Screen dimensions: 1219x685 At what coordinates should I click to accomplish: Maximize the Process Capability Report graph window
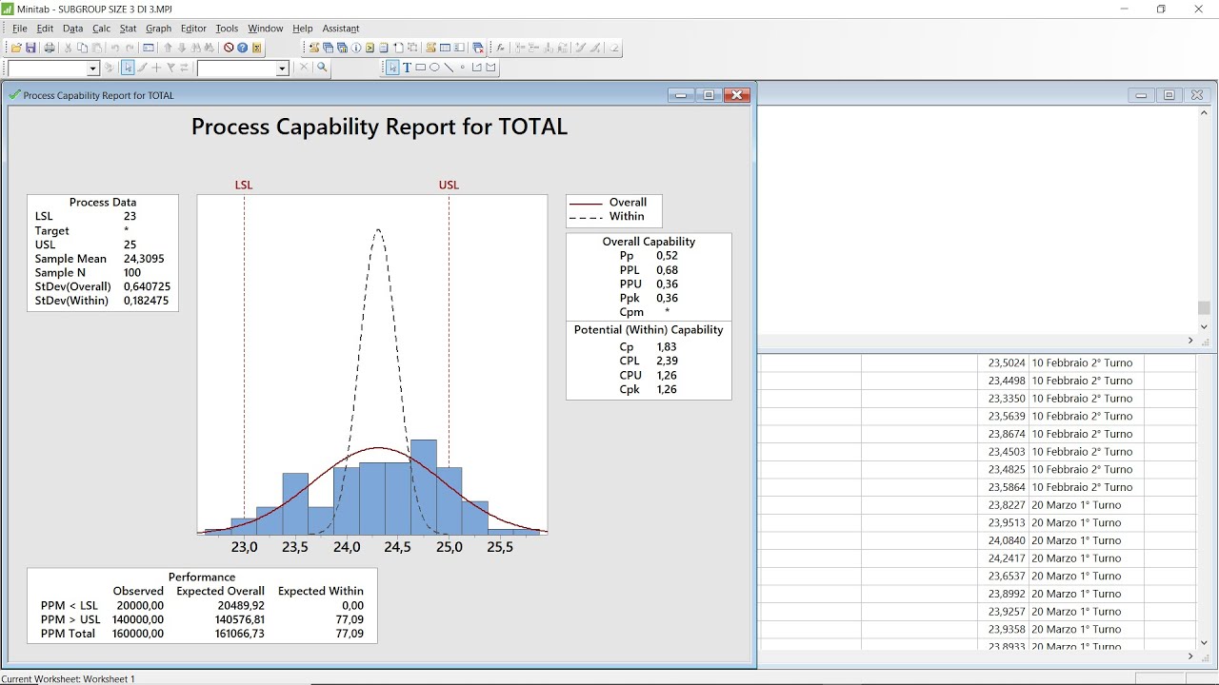709,94
